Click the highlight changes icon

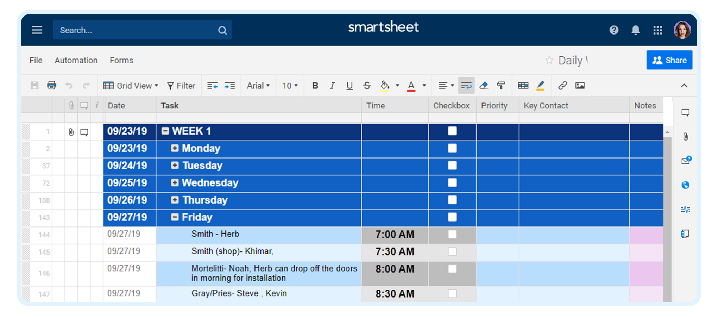point(540,86)
